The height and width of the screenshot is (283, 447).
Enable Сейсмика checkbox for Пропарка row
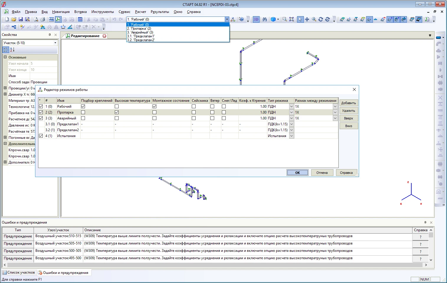[x=194, y=112]
